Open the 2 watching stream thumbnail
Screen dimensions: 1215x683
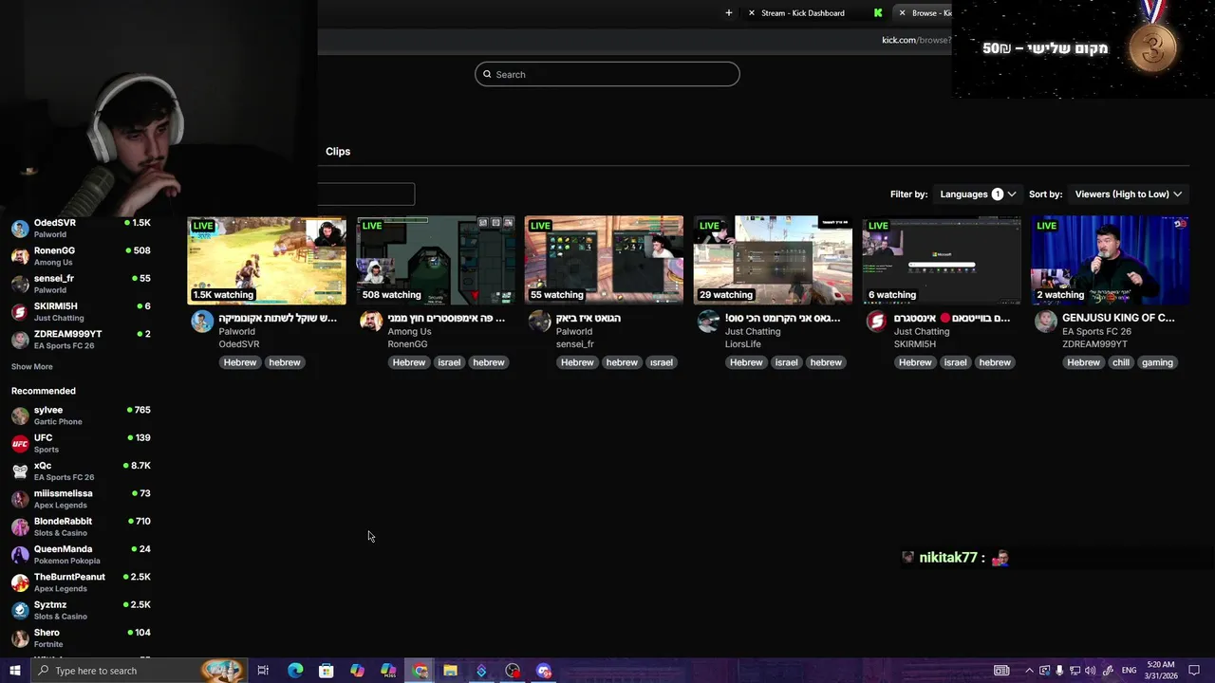(x=1111, y=260)
